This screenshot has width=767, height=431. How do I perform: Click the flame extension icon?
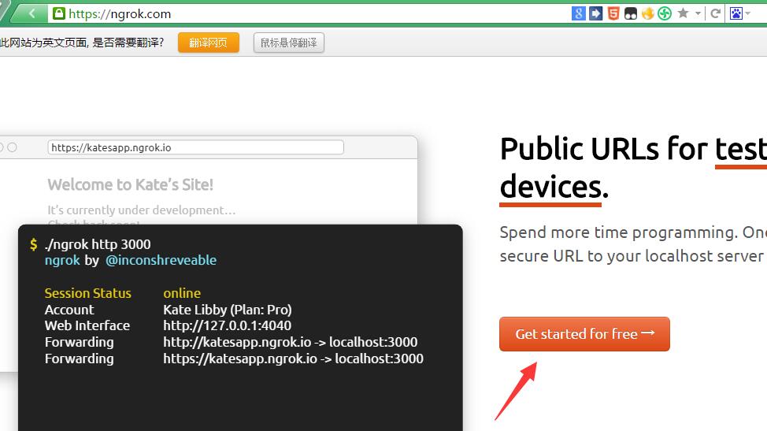tap(647, 13)
